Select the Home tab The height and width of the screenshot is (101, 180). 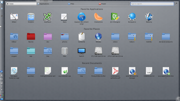tap(21, 4)
